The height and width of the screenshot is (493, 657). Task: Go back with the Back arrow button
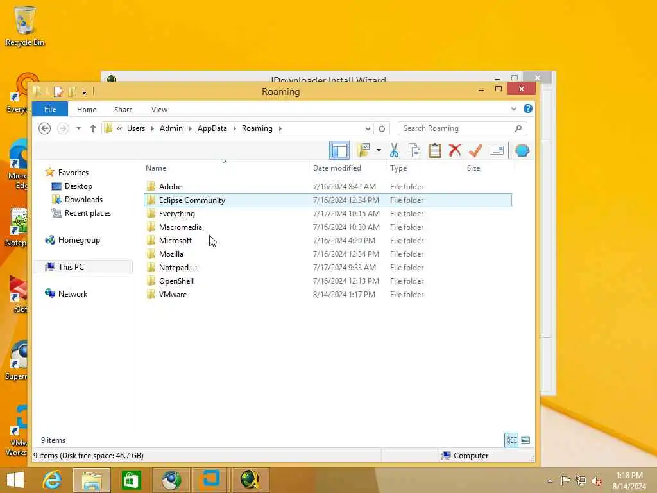tap(44, 128)
